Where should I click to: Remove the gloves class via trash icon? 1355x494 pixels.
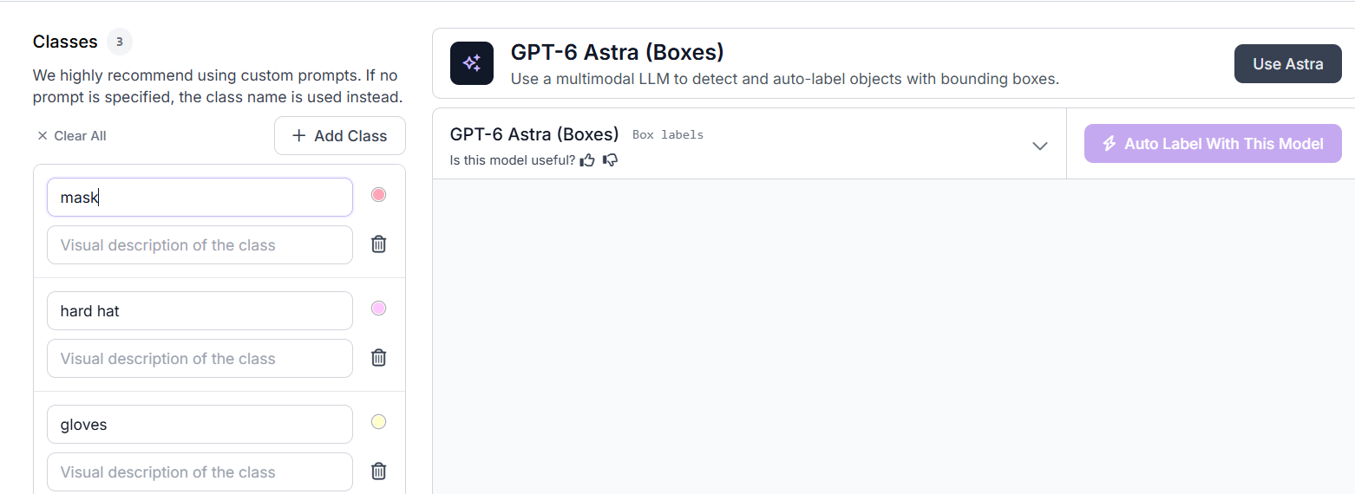point(378,471)
